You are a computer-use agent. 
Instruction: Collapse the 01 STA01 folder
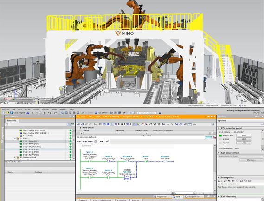pos(15,138)
